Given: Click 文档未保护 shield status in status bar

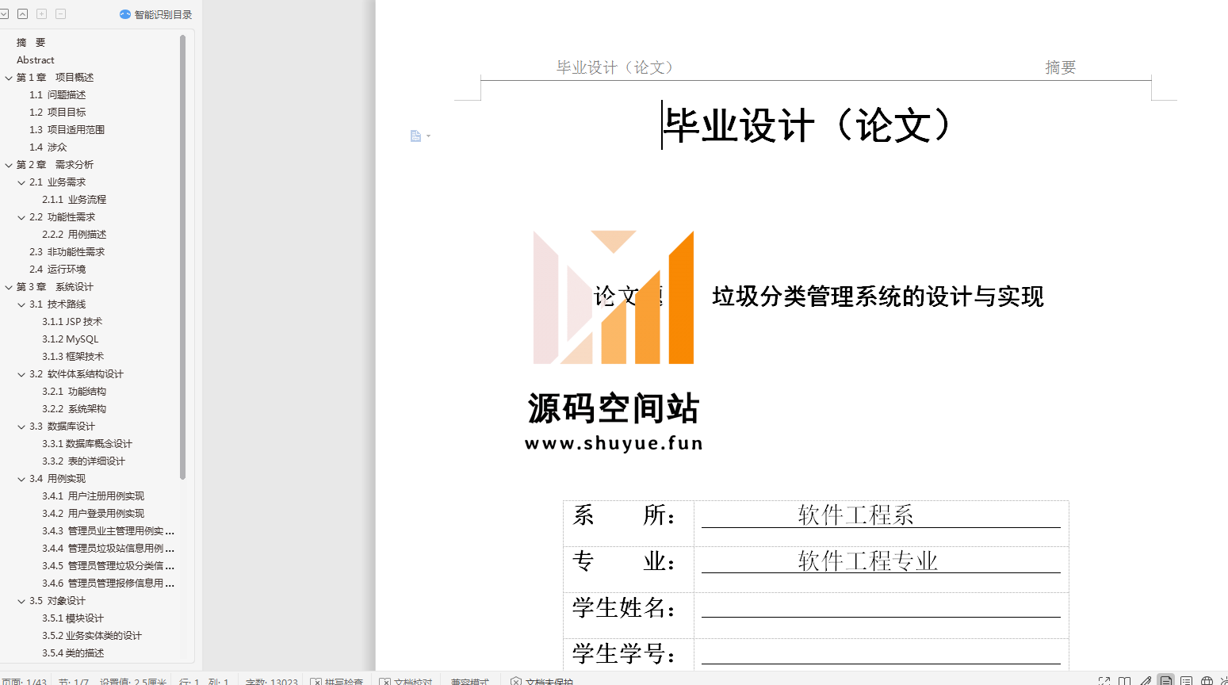Looking at the screenshot, I should [541, 681].
